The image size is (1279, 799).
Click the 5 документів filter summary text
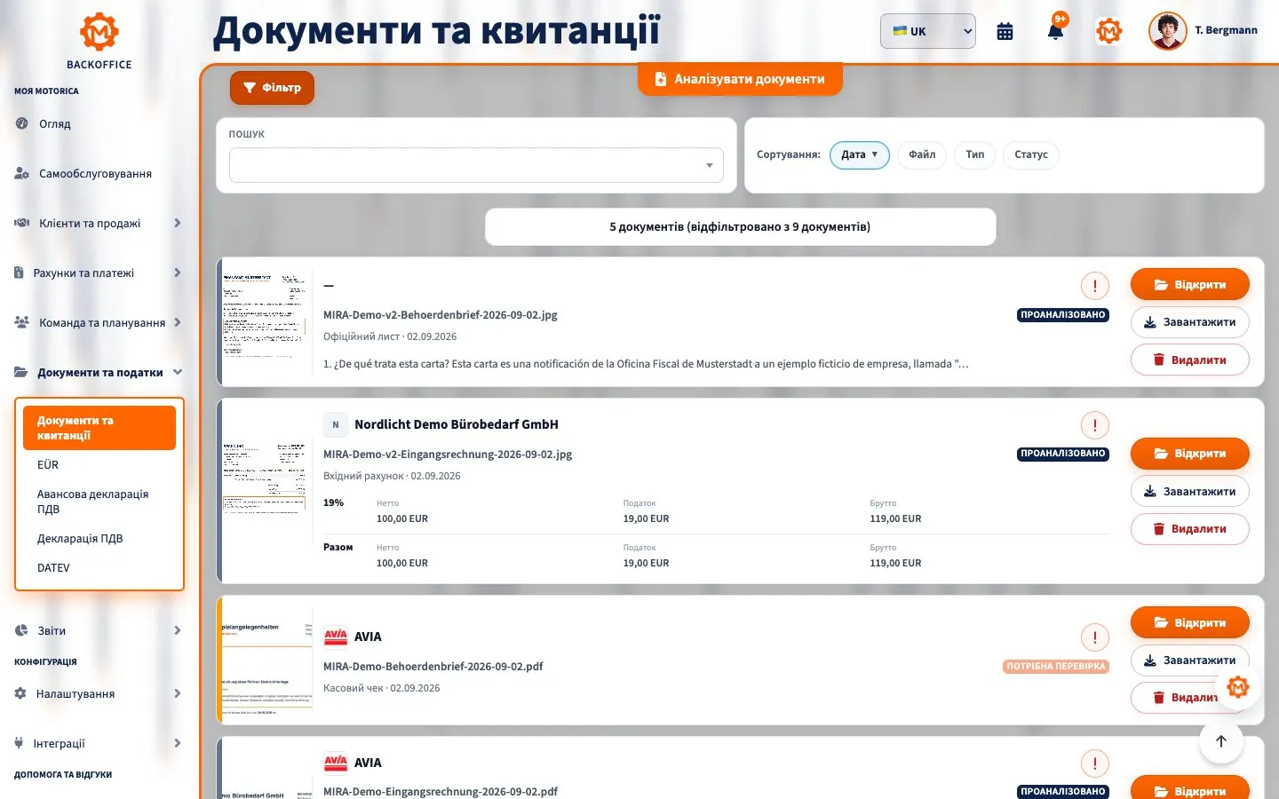point(740,227)
